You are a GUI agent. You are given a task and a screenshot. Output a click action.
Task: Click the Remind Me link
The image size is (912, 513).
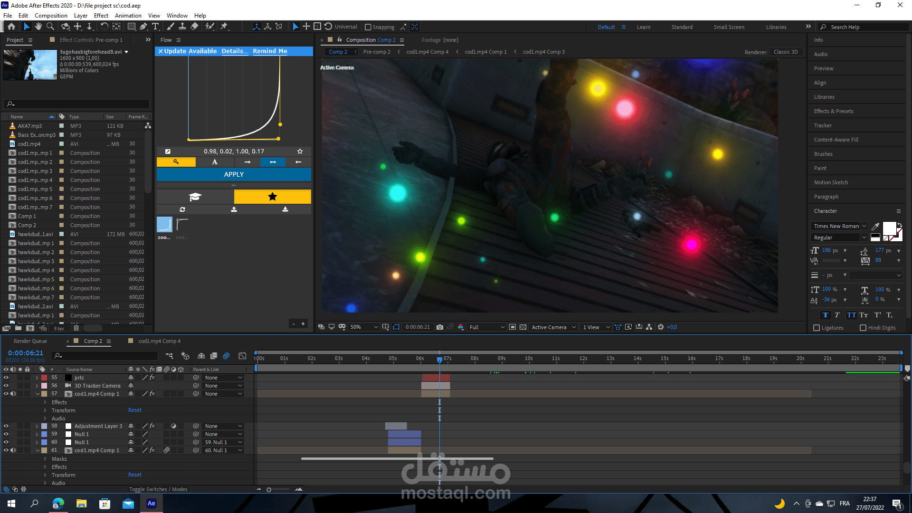point(270,51)
